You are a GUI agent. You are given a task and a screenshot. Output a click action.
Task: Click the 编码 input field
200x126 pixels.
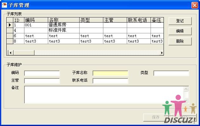(42, 73)
